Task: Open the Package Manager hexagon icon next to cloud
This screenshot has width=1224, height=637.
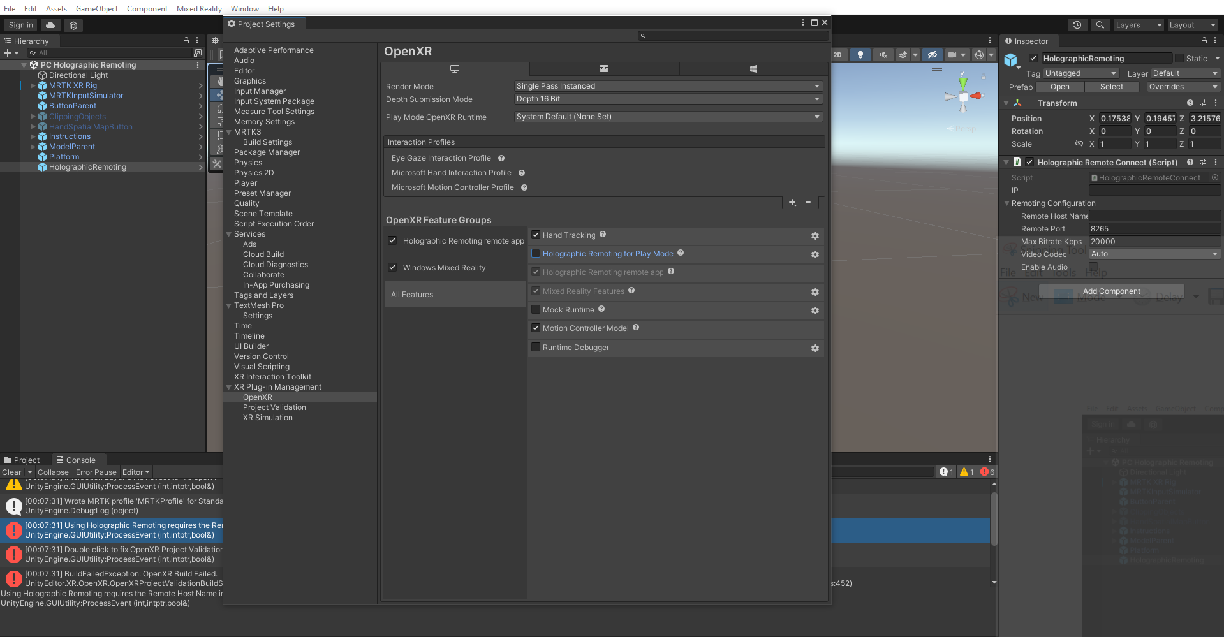Action: pyautogui.click(x=73, y=25)
